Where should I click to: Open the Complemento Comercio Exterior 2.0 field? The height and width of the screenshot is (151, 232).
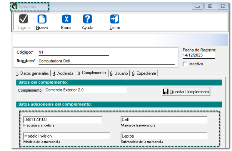[x=86, y=90]
